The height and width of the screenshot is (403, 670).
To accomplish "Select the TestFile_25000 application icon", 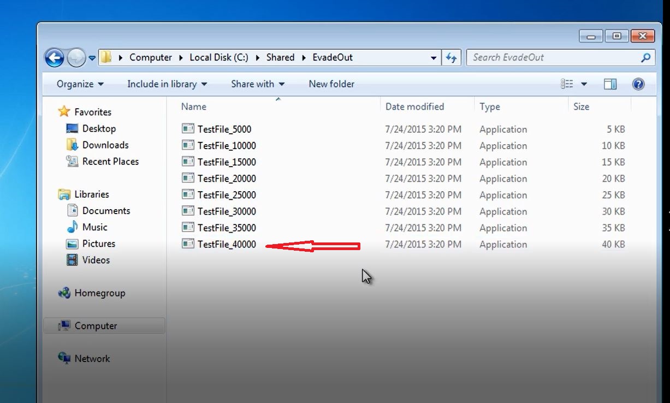I will coord(188,195).
